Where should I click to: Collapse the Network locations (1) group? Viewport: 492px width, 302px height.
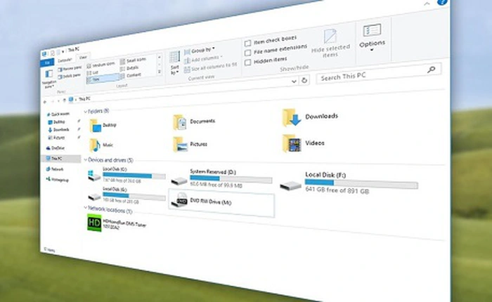point(86,207)
